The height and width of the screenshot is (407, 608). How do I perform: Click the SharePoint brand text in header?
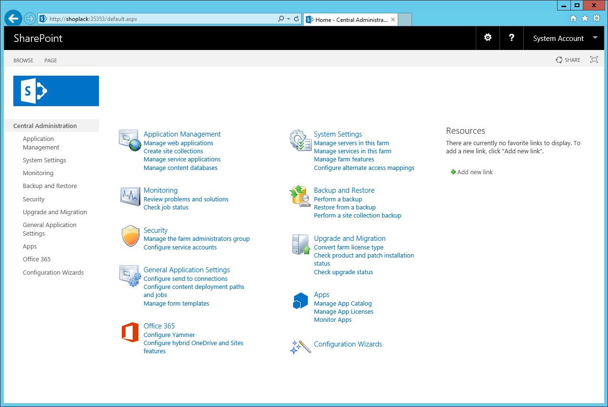click(x=38, y=39)
